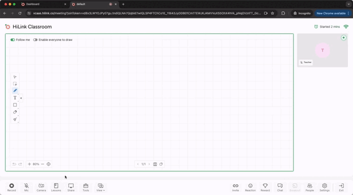Select the rectangle shape tool

15,105
